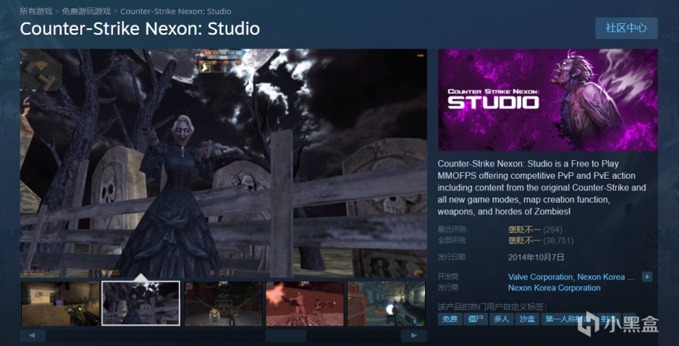Click the release date 2014年10月7日
This screenshot has height=346, width=679.
pyautogui.click(x=536, y=257)
